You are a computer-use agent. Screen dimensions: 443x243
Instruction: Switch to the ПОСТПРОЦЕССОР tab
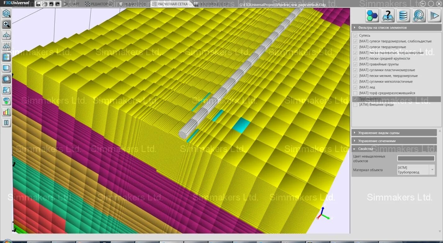pyautogui.click(x=211, y=4)
